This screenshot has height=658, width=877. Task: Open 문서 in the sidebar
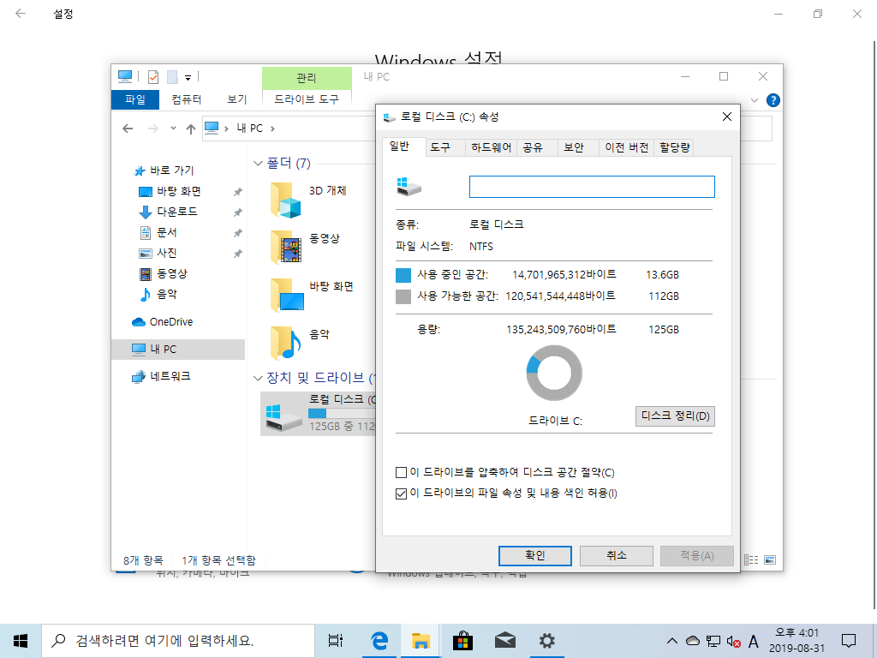(167, 232)
